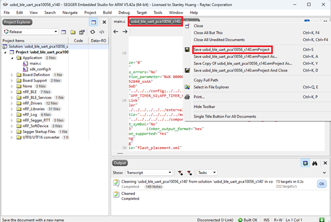
Task: Navigate back with the left arrow
Action: click(x=116, y=32)
